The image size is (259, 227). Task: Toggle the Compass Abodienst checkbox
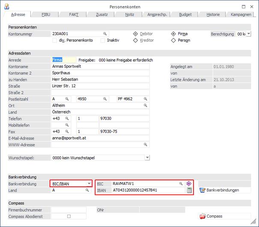click(68, 216)
